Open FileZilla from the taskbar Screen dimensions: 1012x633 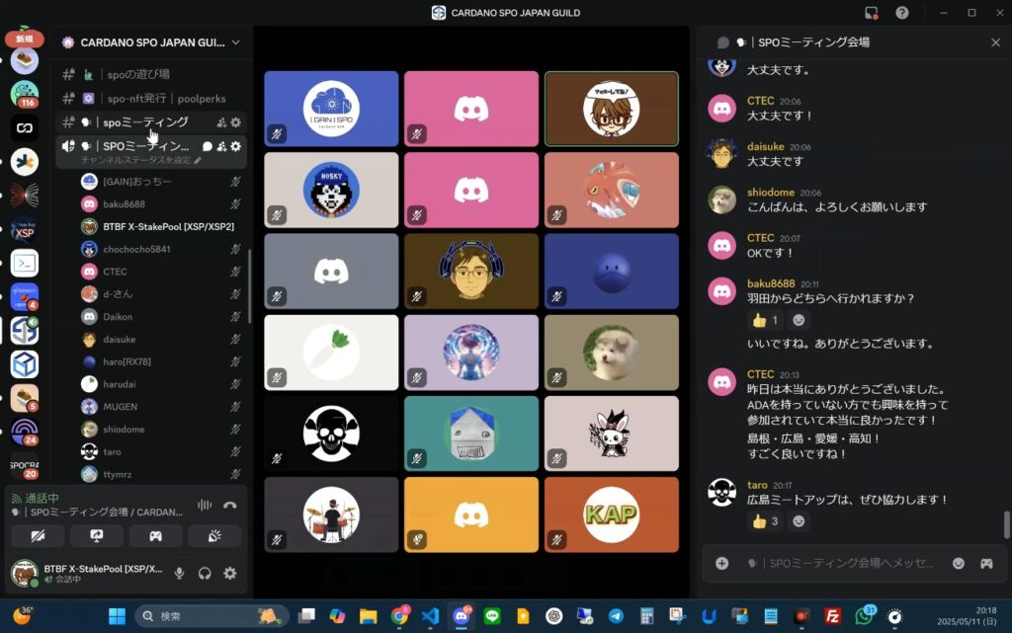click(832, 616)
